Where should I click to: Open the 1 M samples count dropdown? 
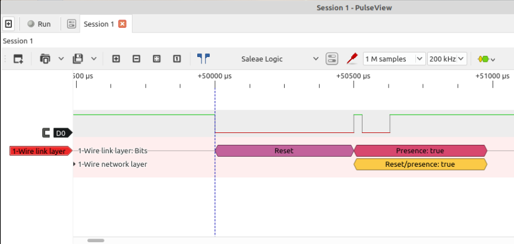click(394, 59)
